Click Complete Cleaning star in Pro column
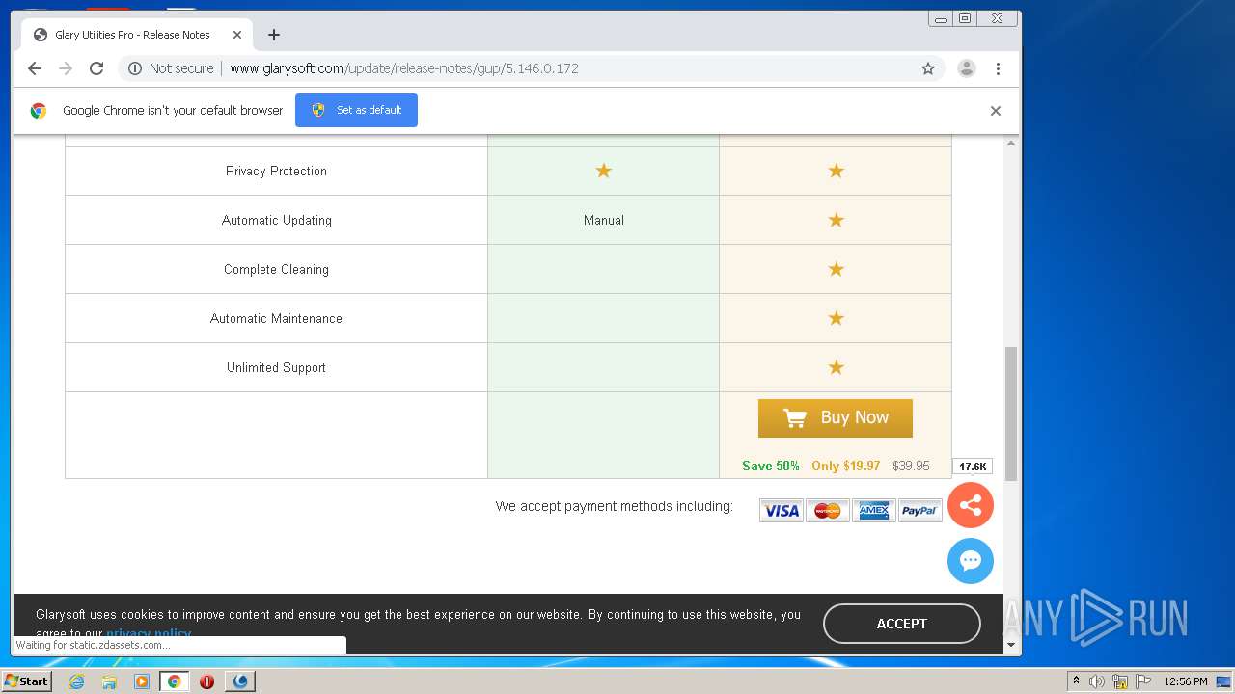This screenshot has height=694, width=1235. coord(837,269)
